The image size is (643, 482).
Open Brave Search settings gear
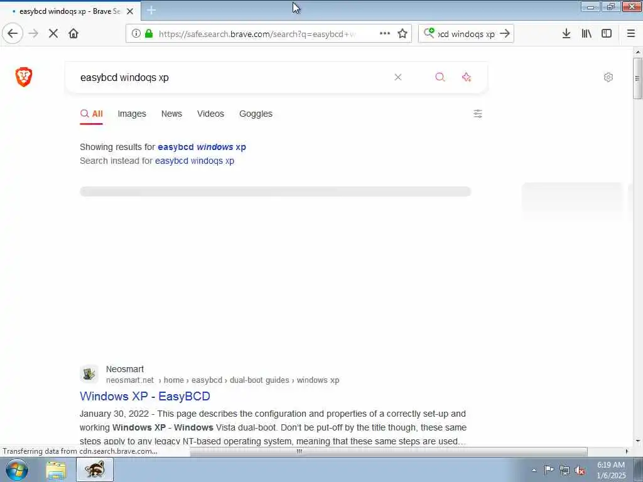point(608,77)
